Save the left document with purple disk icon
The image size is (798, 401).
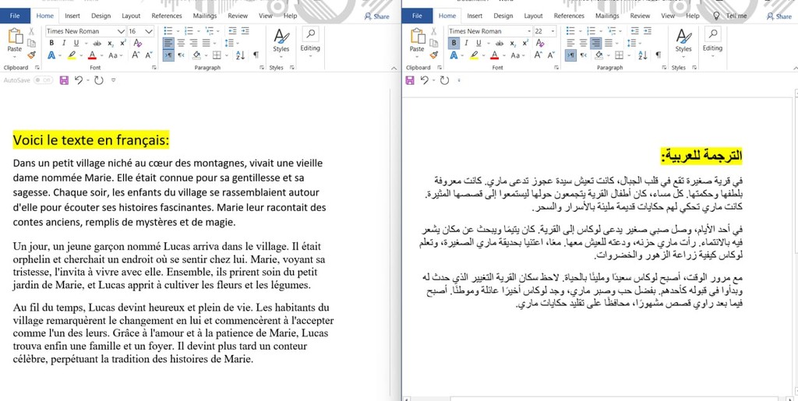pos(64,80)
